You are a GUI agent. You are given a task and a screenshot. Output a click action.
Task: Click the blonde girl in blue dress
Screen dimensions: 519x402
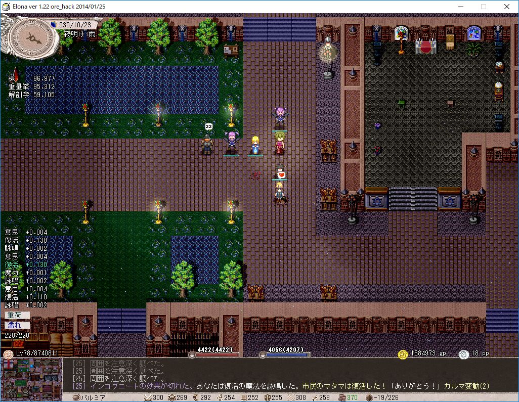255,145
